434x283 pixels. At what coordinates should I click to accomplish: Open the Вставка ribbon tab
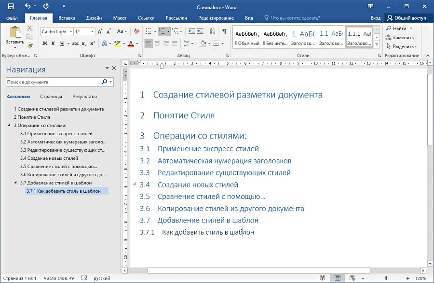[x=67, y=18]
